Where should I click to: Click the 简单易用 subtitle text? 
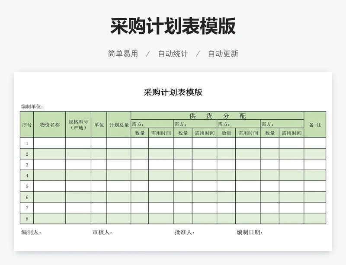click(123, 54)
